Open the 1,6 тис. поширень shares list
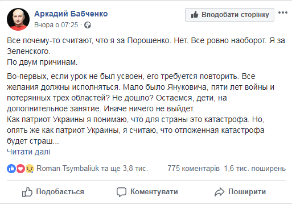The height and width of the screenshot is (205, 292). pos(254,168)
